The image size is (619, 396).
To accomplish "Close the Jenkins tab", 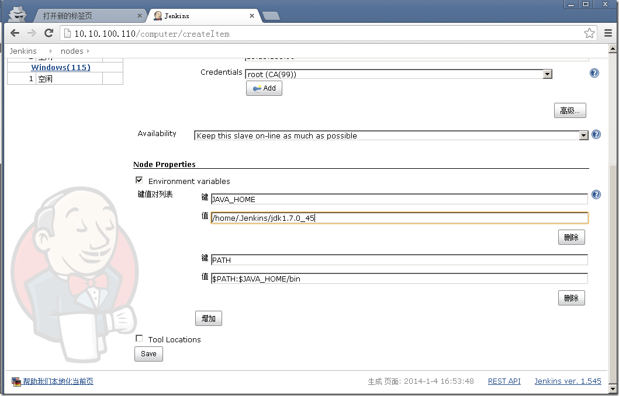I will click(252, 16).
